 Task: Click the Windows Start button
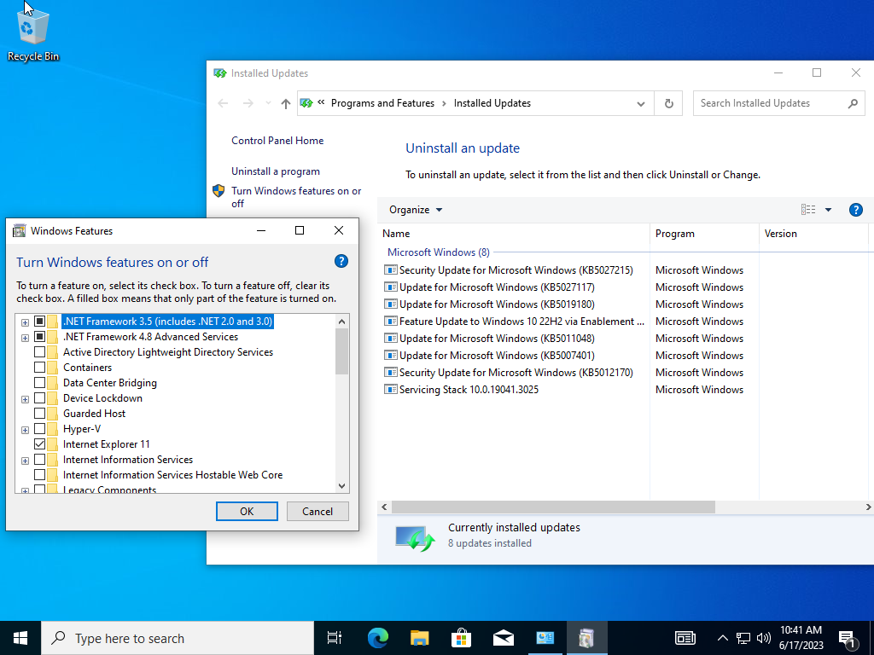(20, 638)
